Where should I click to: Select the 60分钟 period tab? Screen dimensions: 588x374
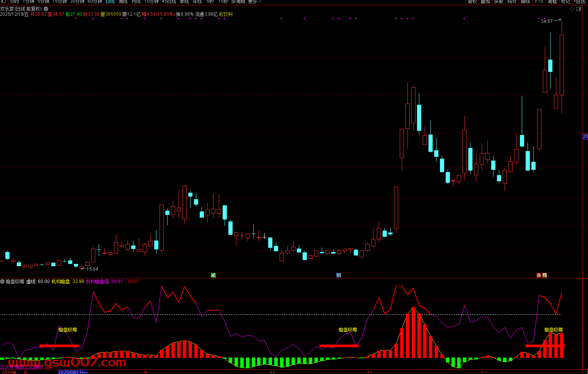click(x=95, y=2)
